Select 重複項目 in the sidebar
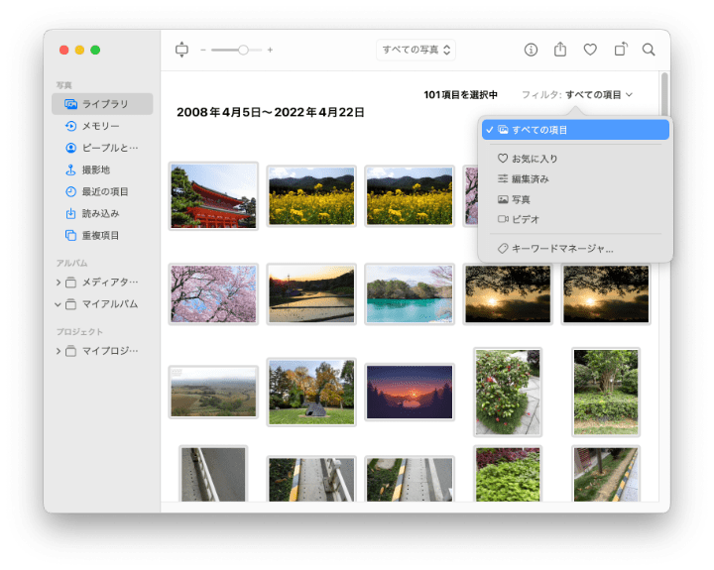The image size is (714, 570). (x=99, y=235)
